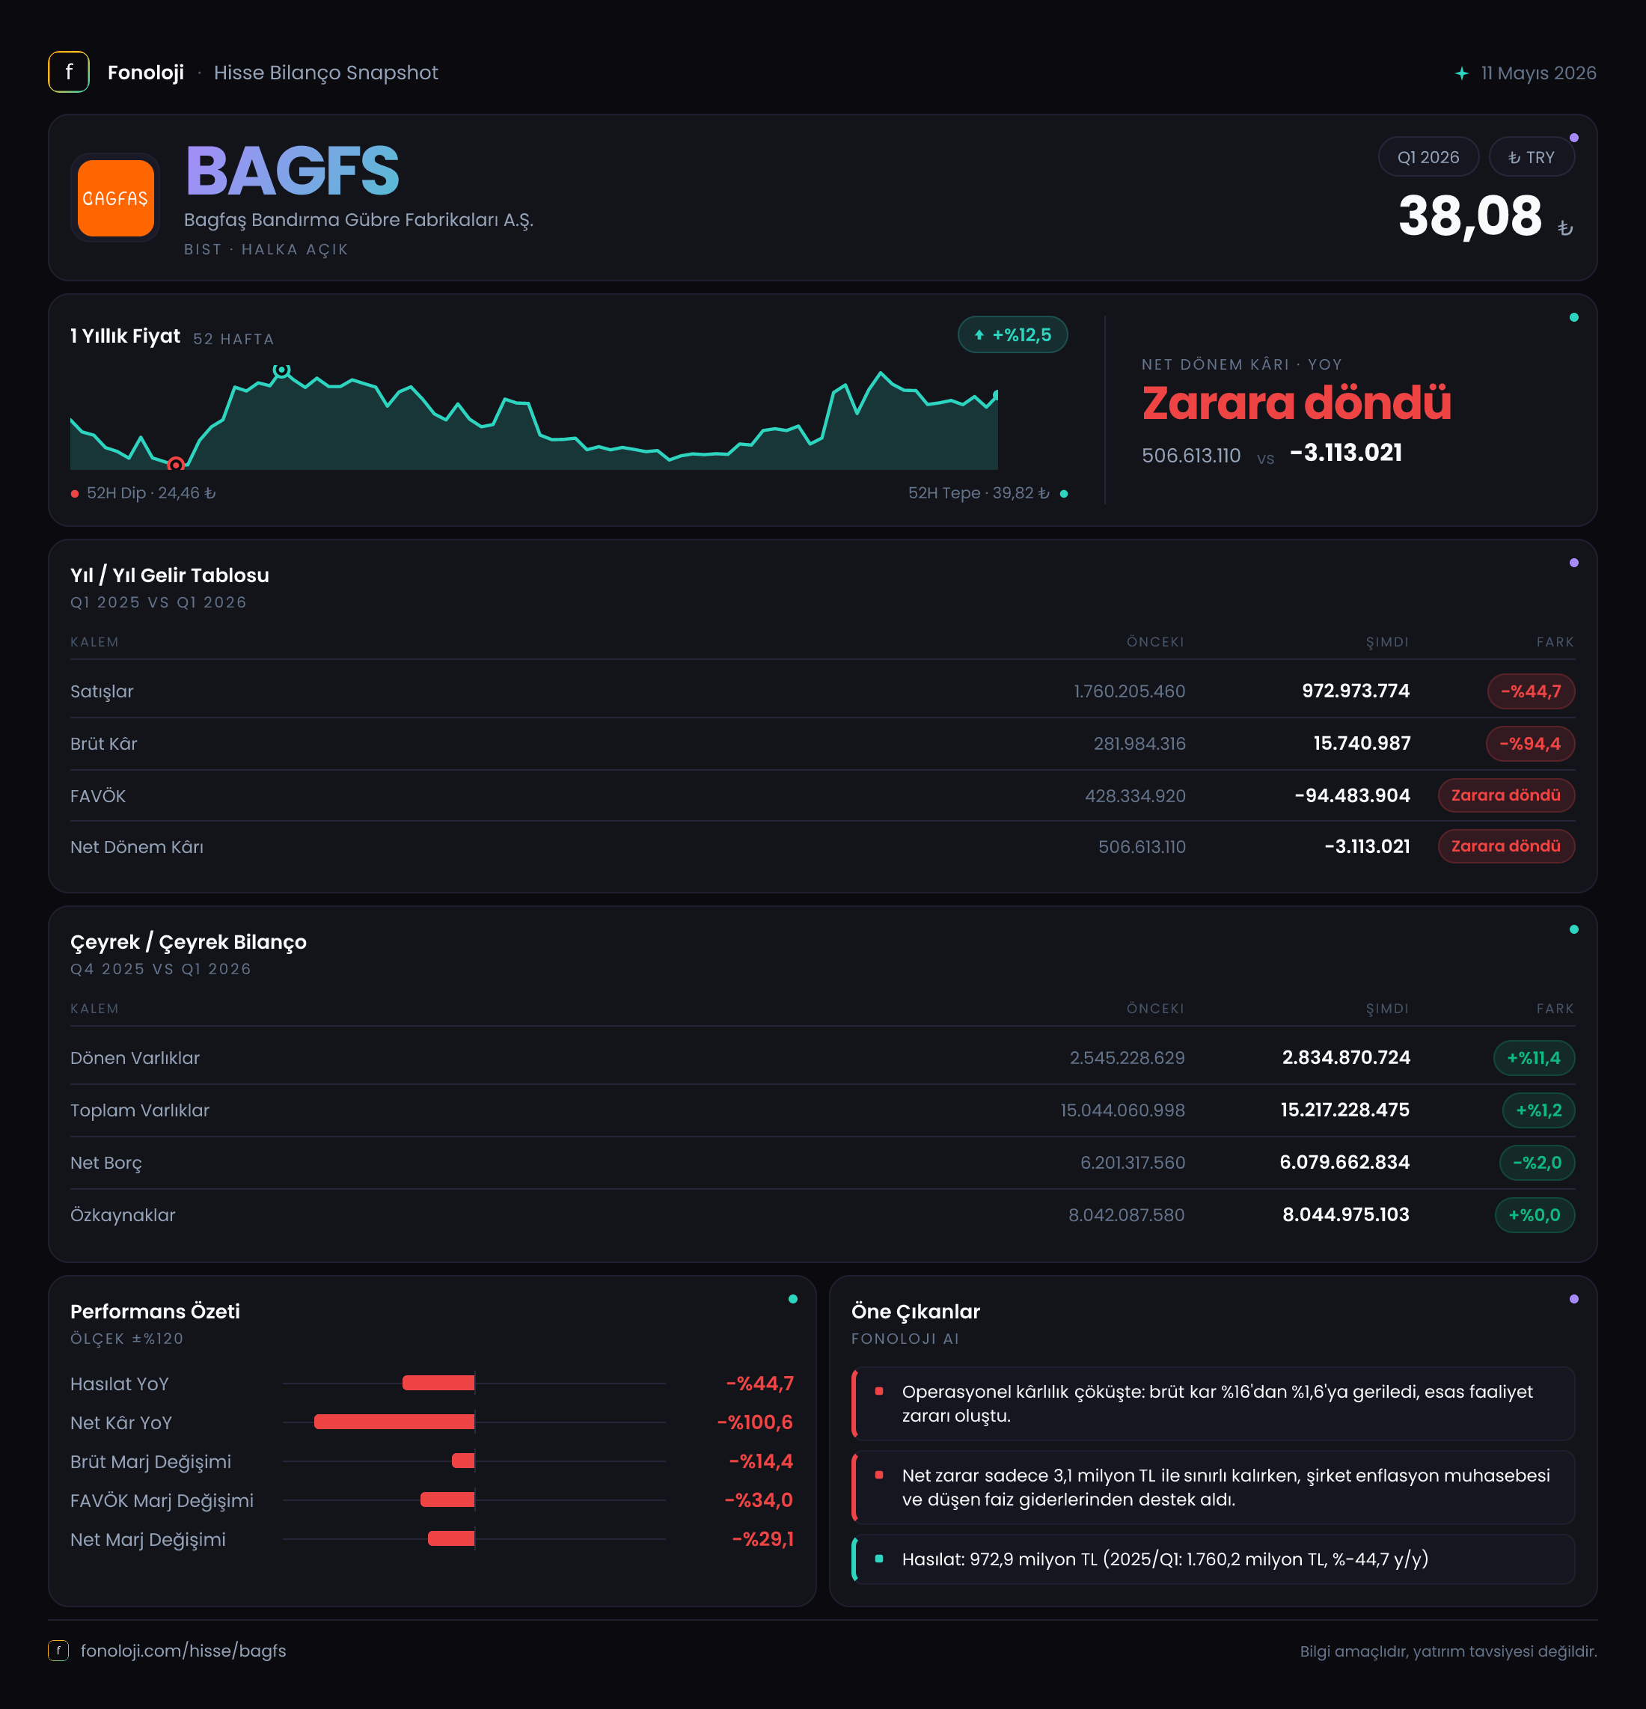The width and height of the screenshot is (1646, 1709).
Task: Click the "52H Dip · 24,46" label
Action: (152, 494)
